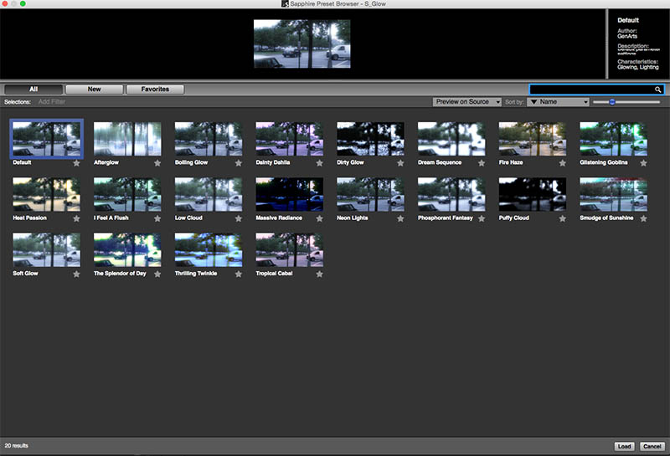Select the Smudge of Sunshine thumbnail
The width and height of the screenshot is (670, 456).
(x=613, y=194)
